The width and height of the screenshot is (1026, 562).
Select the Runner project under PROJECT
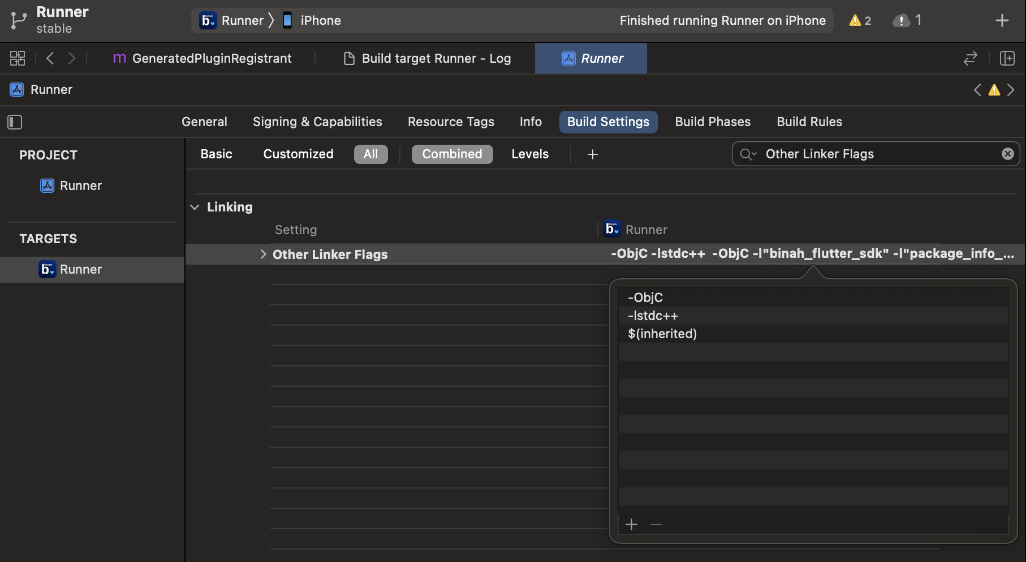click(71, 185)
